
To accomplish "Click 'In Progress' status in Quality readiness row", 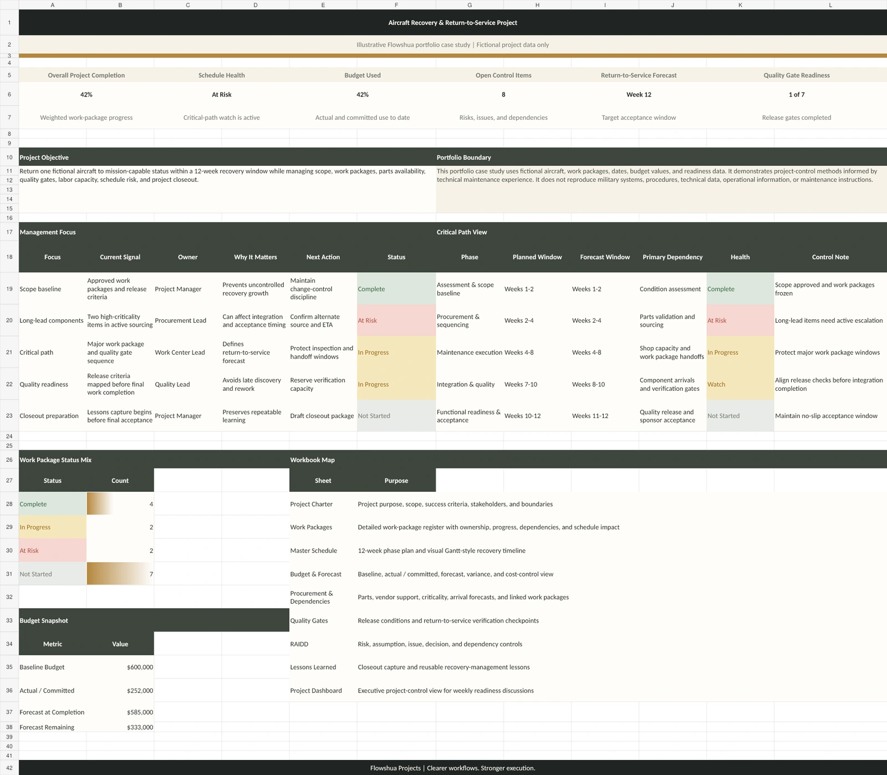I will pos(396,384).
